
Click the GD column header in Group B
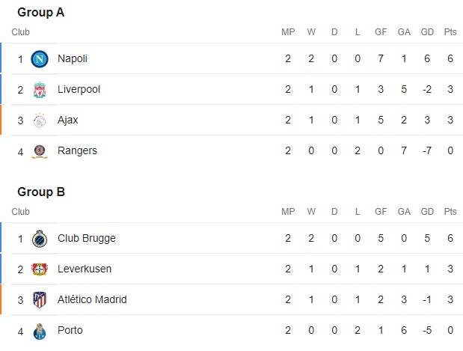coord(427,212)
